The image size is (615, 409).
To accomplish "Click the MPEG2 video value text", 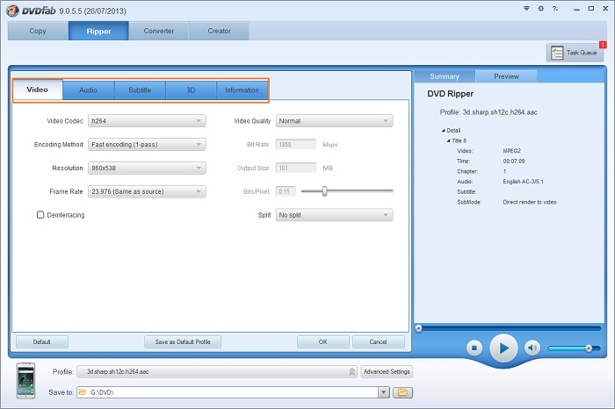I will coord(511,151).
